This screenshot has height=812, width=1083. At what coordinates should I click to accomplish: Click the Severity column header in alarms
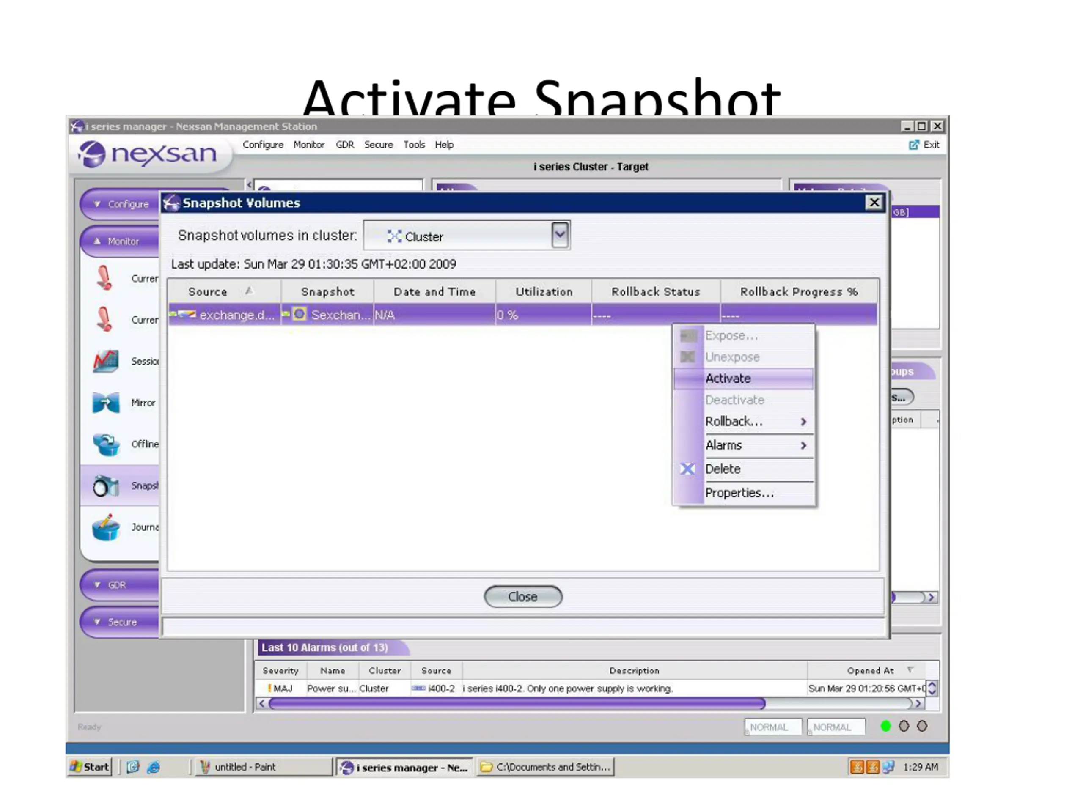click(280, 671)
